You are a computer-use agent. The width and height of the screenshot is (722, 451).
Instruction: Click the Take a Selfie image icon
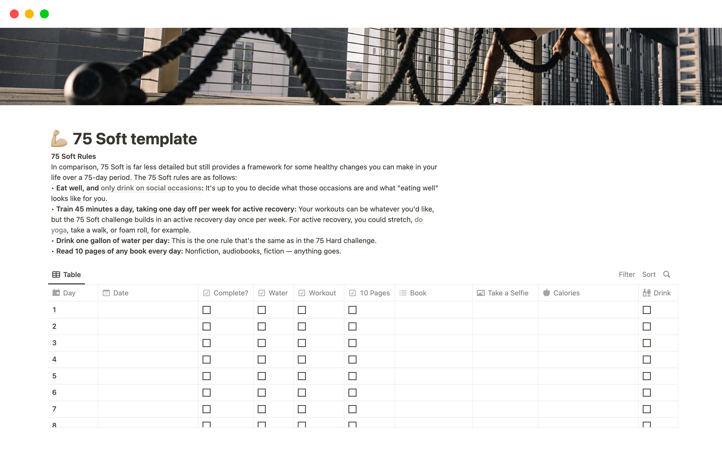click(x=481, y=293)
